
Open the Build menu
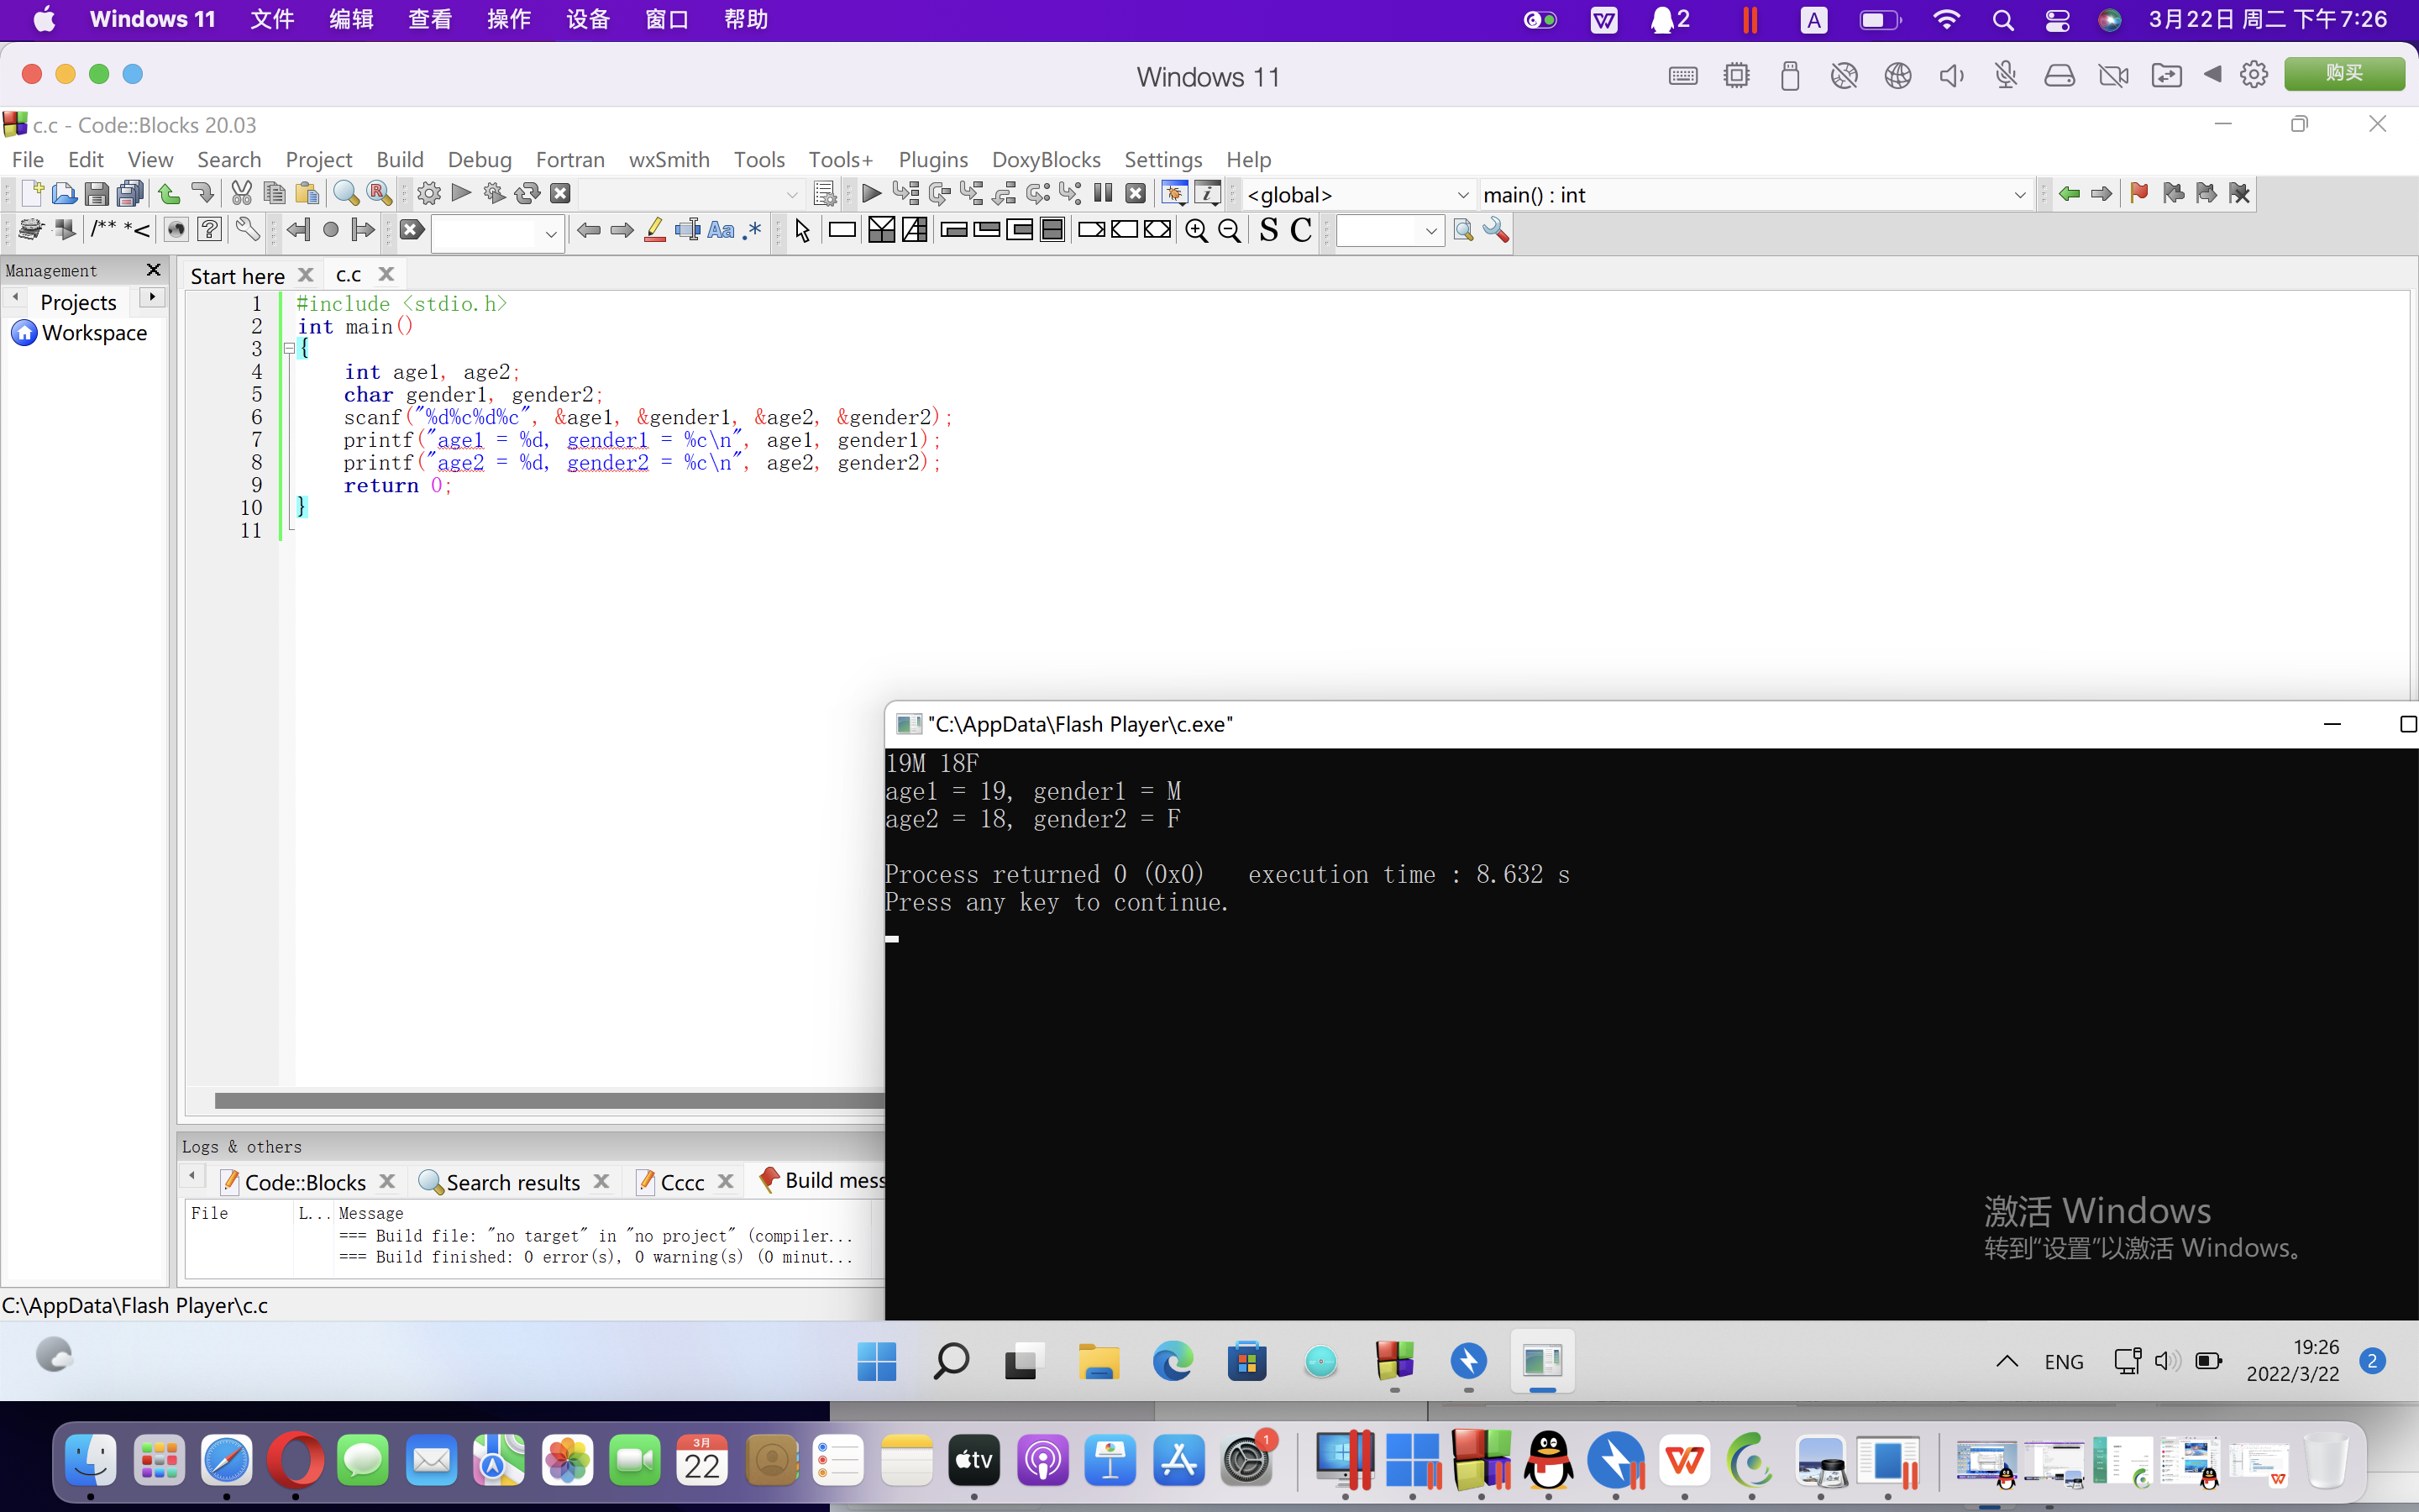[x=400, y=160]
